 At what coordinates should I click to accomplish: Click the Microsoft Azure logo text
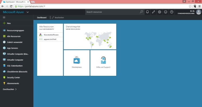[x=13, y=12]
